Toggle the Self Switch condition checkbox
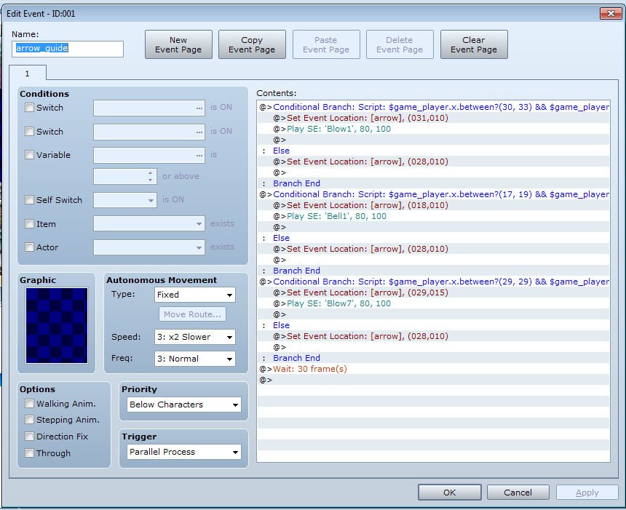Screen dimensions: 626x510 click(x=30, y=199)
